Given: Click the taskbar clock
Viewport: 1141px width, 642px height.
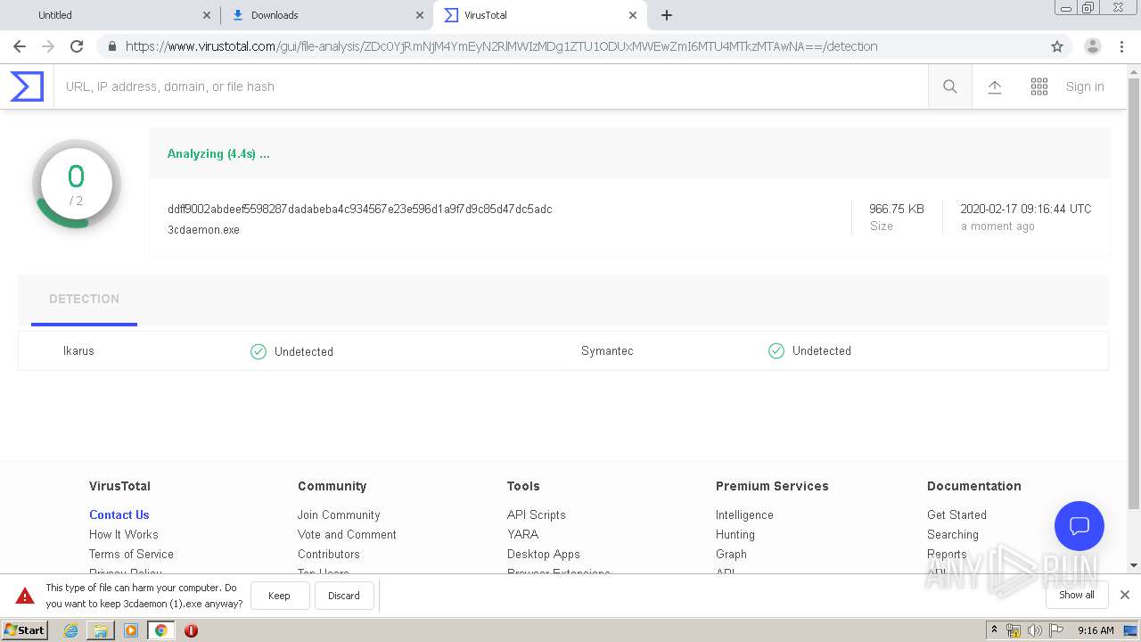Looking at the screenshot, I should [1096, 630].
